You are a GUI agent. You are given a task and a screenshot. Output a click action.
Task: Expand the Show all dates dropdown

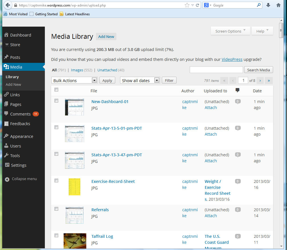(140, 80)
